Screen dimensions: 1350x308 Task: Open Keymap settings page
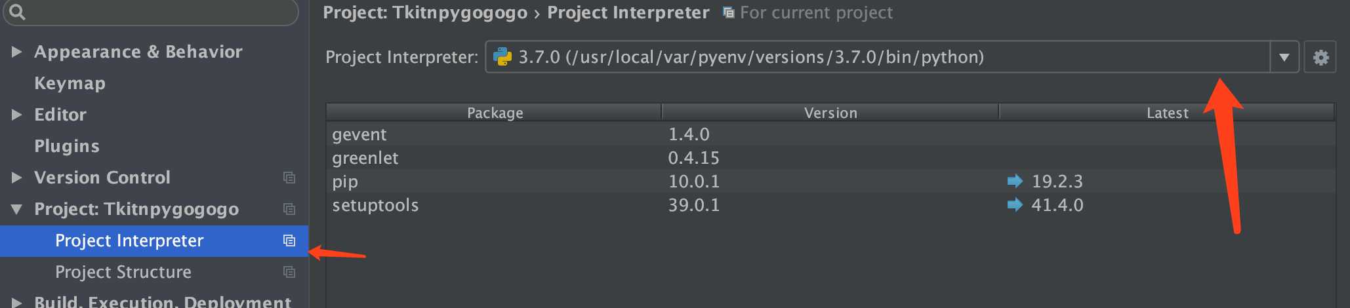[x=70, y=83]
